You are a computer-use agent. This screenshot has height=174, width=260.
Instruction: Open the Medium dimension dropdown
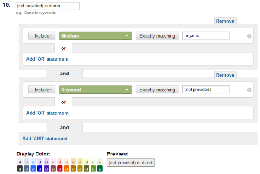point(95,36)
